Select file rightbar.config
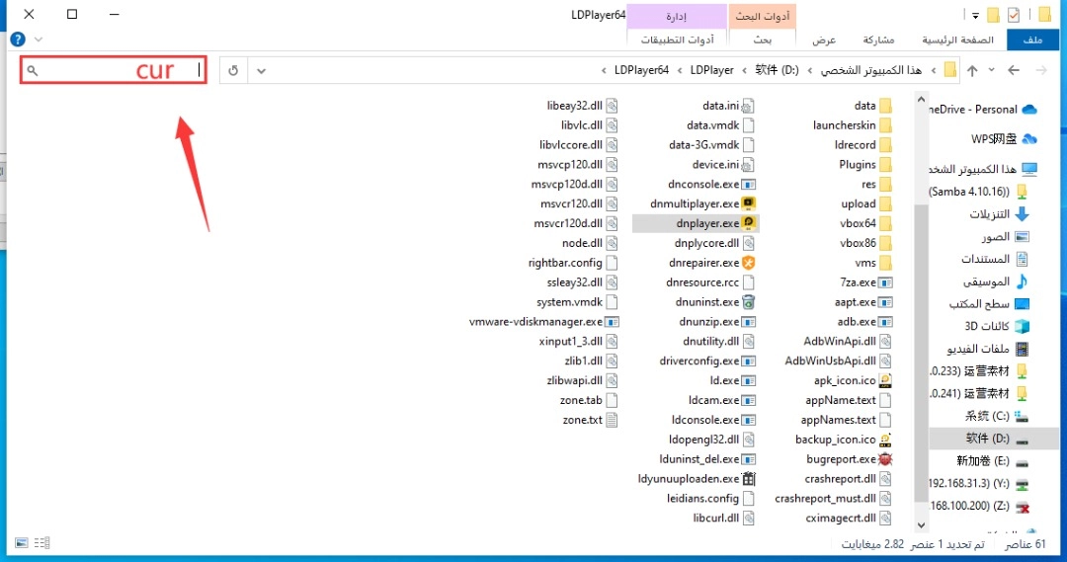1067x562 pixels. [x=573, y=263]
